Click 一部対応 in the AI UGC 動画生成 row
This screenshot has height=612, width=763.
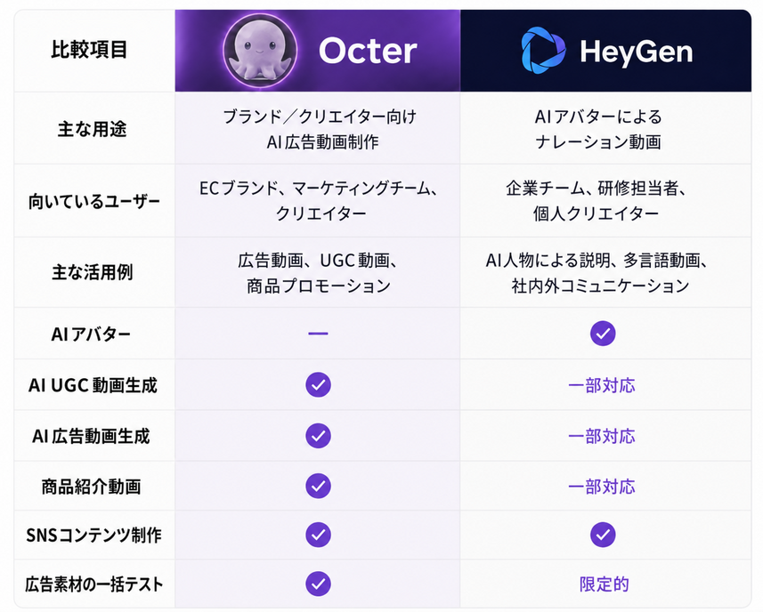tap(602, 385)
